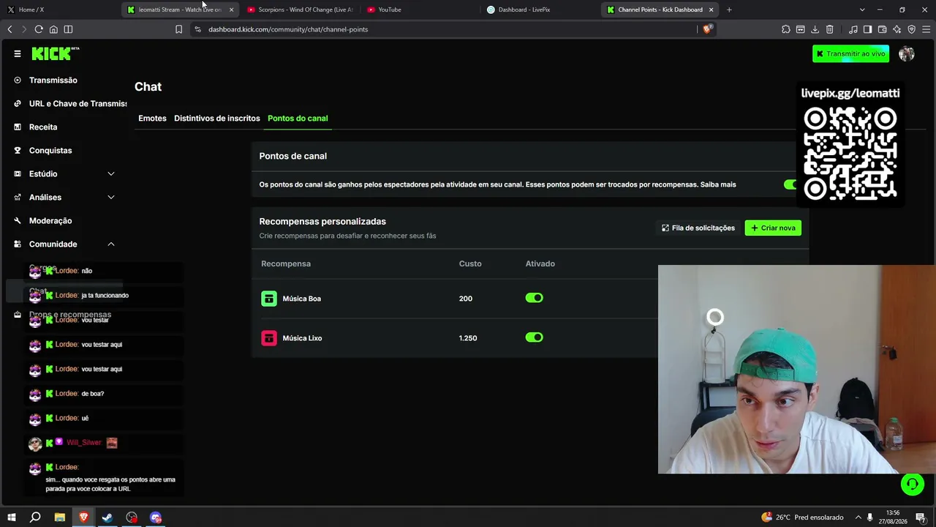Open Brave Wallet icon
The image size is (936, 527).
(x=883, y=29)
